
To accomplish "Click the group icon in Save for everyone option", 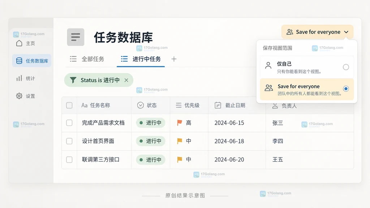I will [268, 88].
